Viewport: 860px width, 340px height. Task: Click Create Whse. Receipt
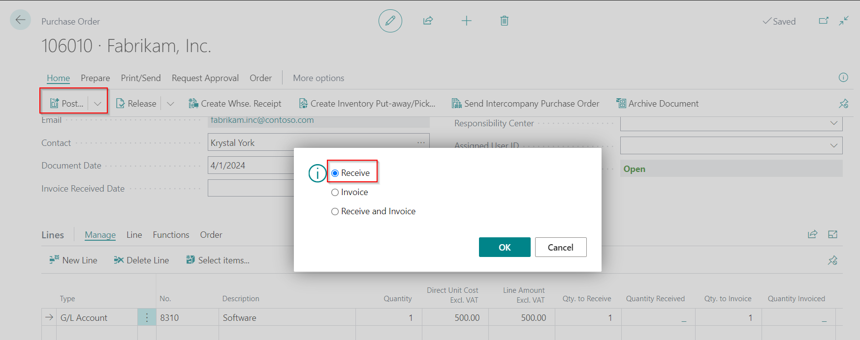point(235,104)
